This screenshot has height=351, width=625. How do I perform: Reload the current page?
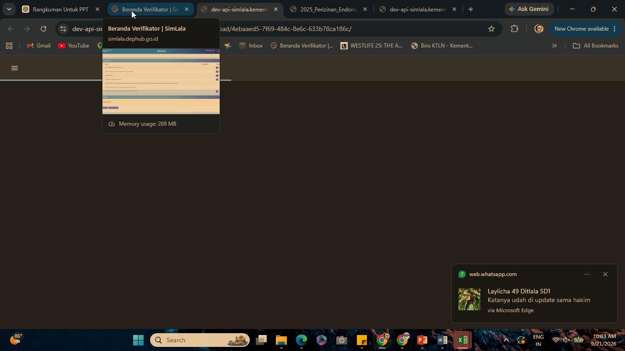43,29
